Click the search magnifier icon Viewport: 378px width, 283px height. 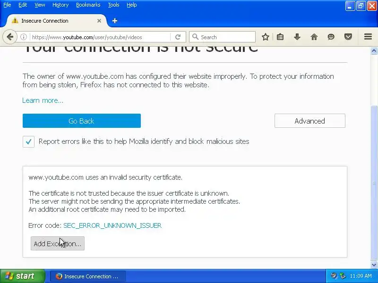(195, 37)
